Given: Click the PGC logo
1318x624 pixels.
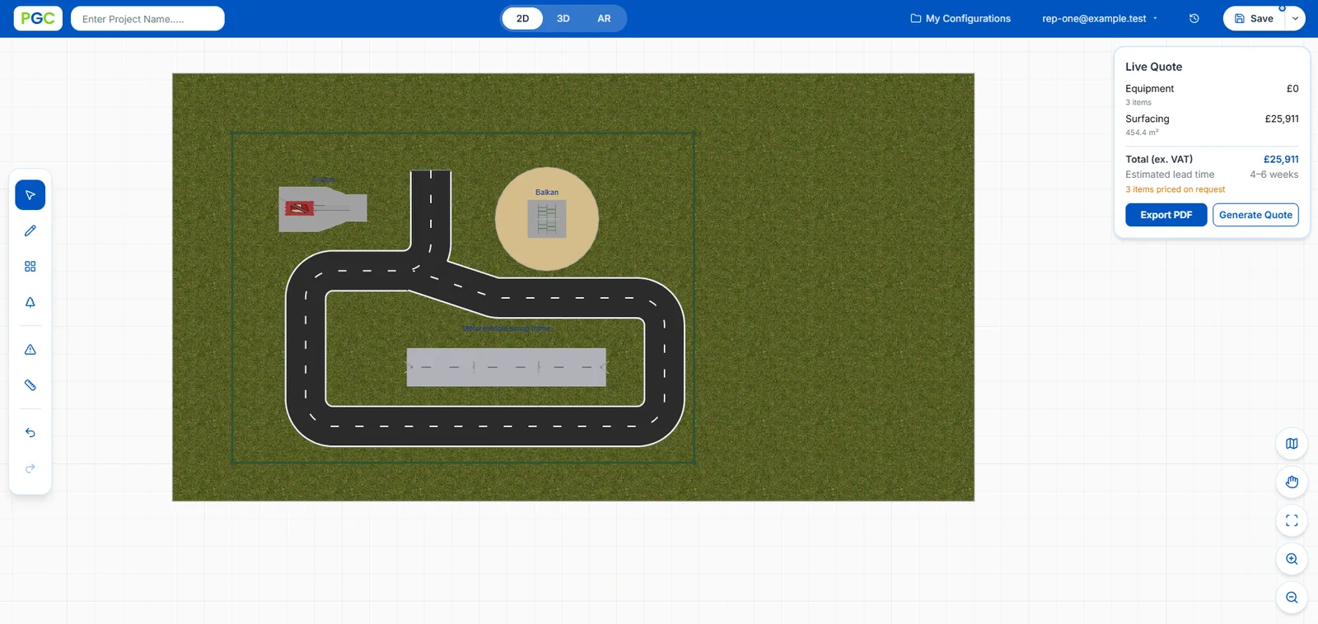Looking at the screenshot, I should (x=38, y=18).
